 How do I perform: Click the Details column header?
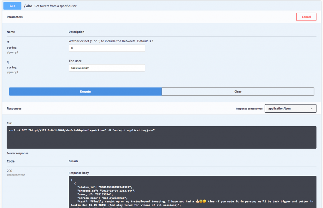[73, 161]
